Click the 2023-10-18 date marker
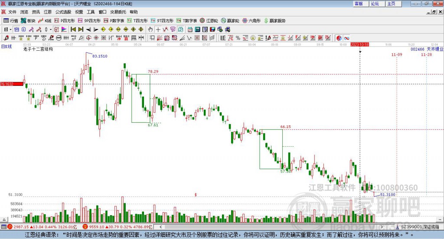This screenshot has height=239, width=444. pos(359,45)
